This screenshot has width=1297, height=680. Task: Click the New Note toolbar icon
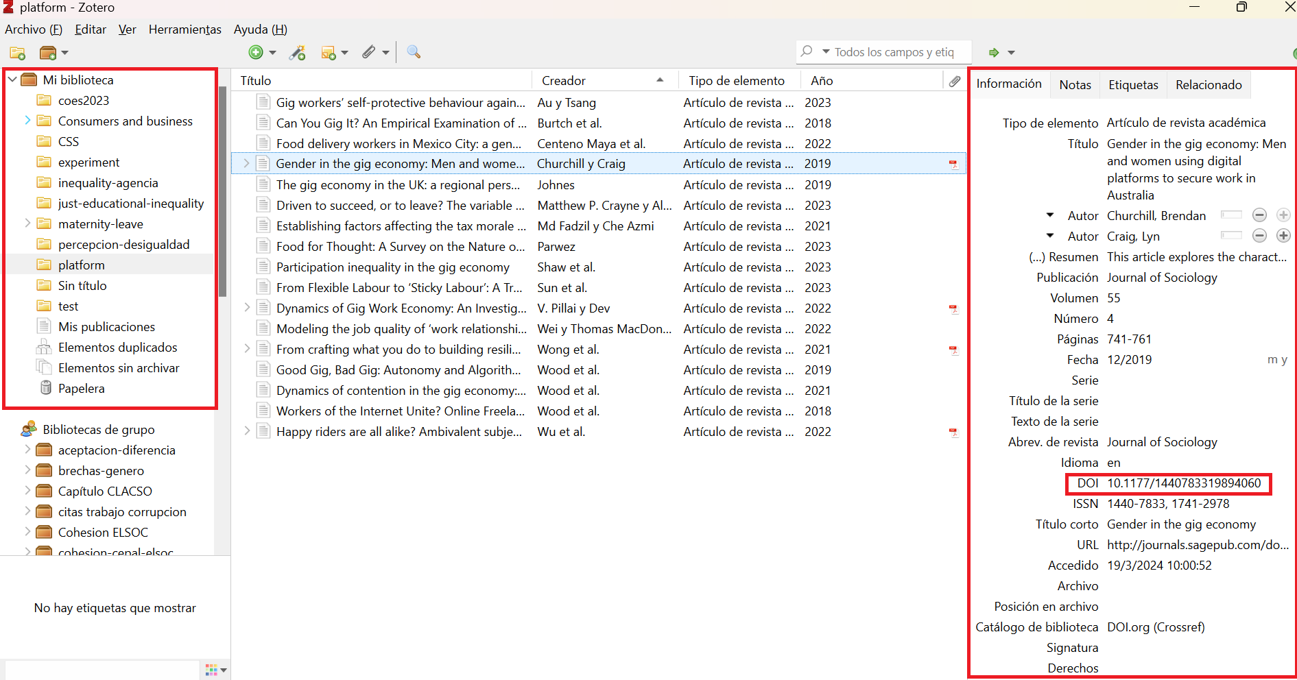329,53
